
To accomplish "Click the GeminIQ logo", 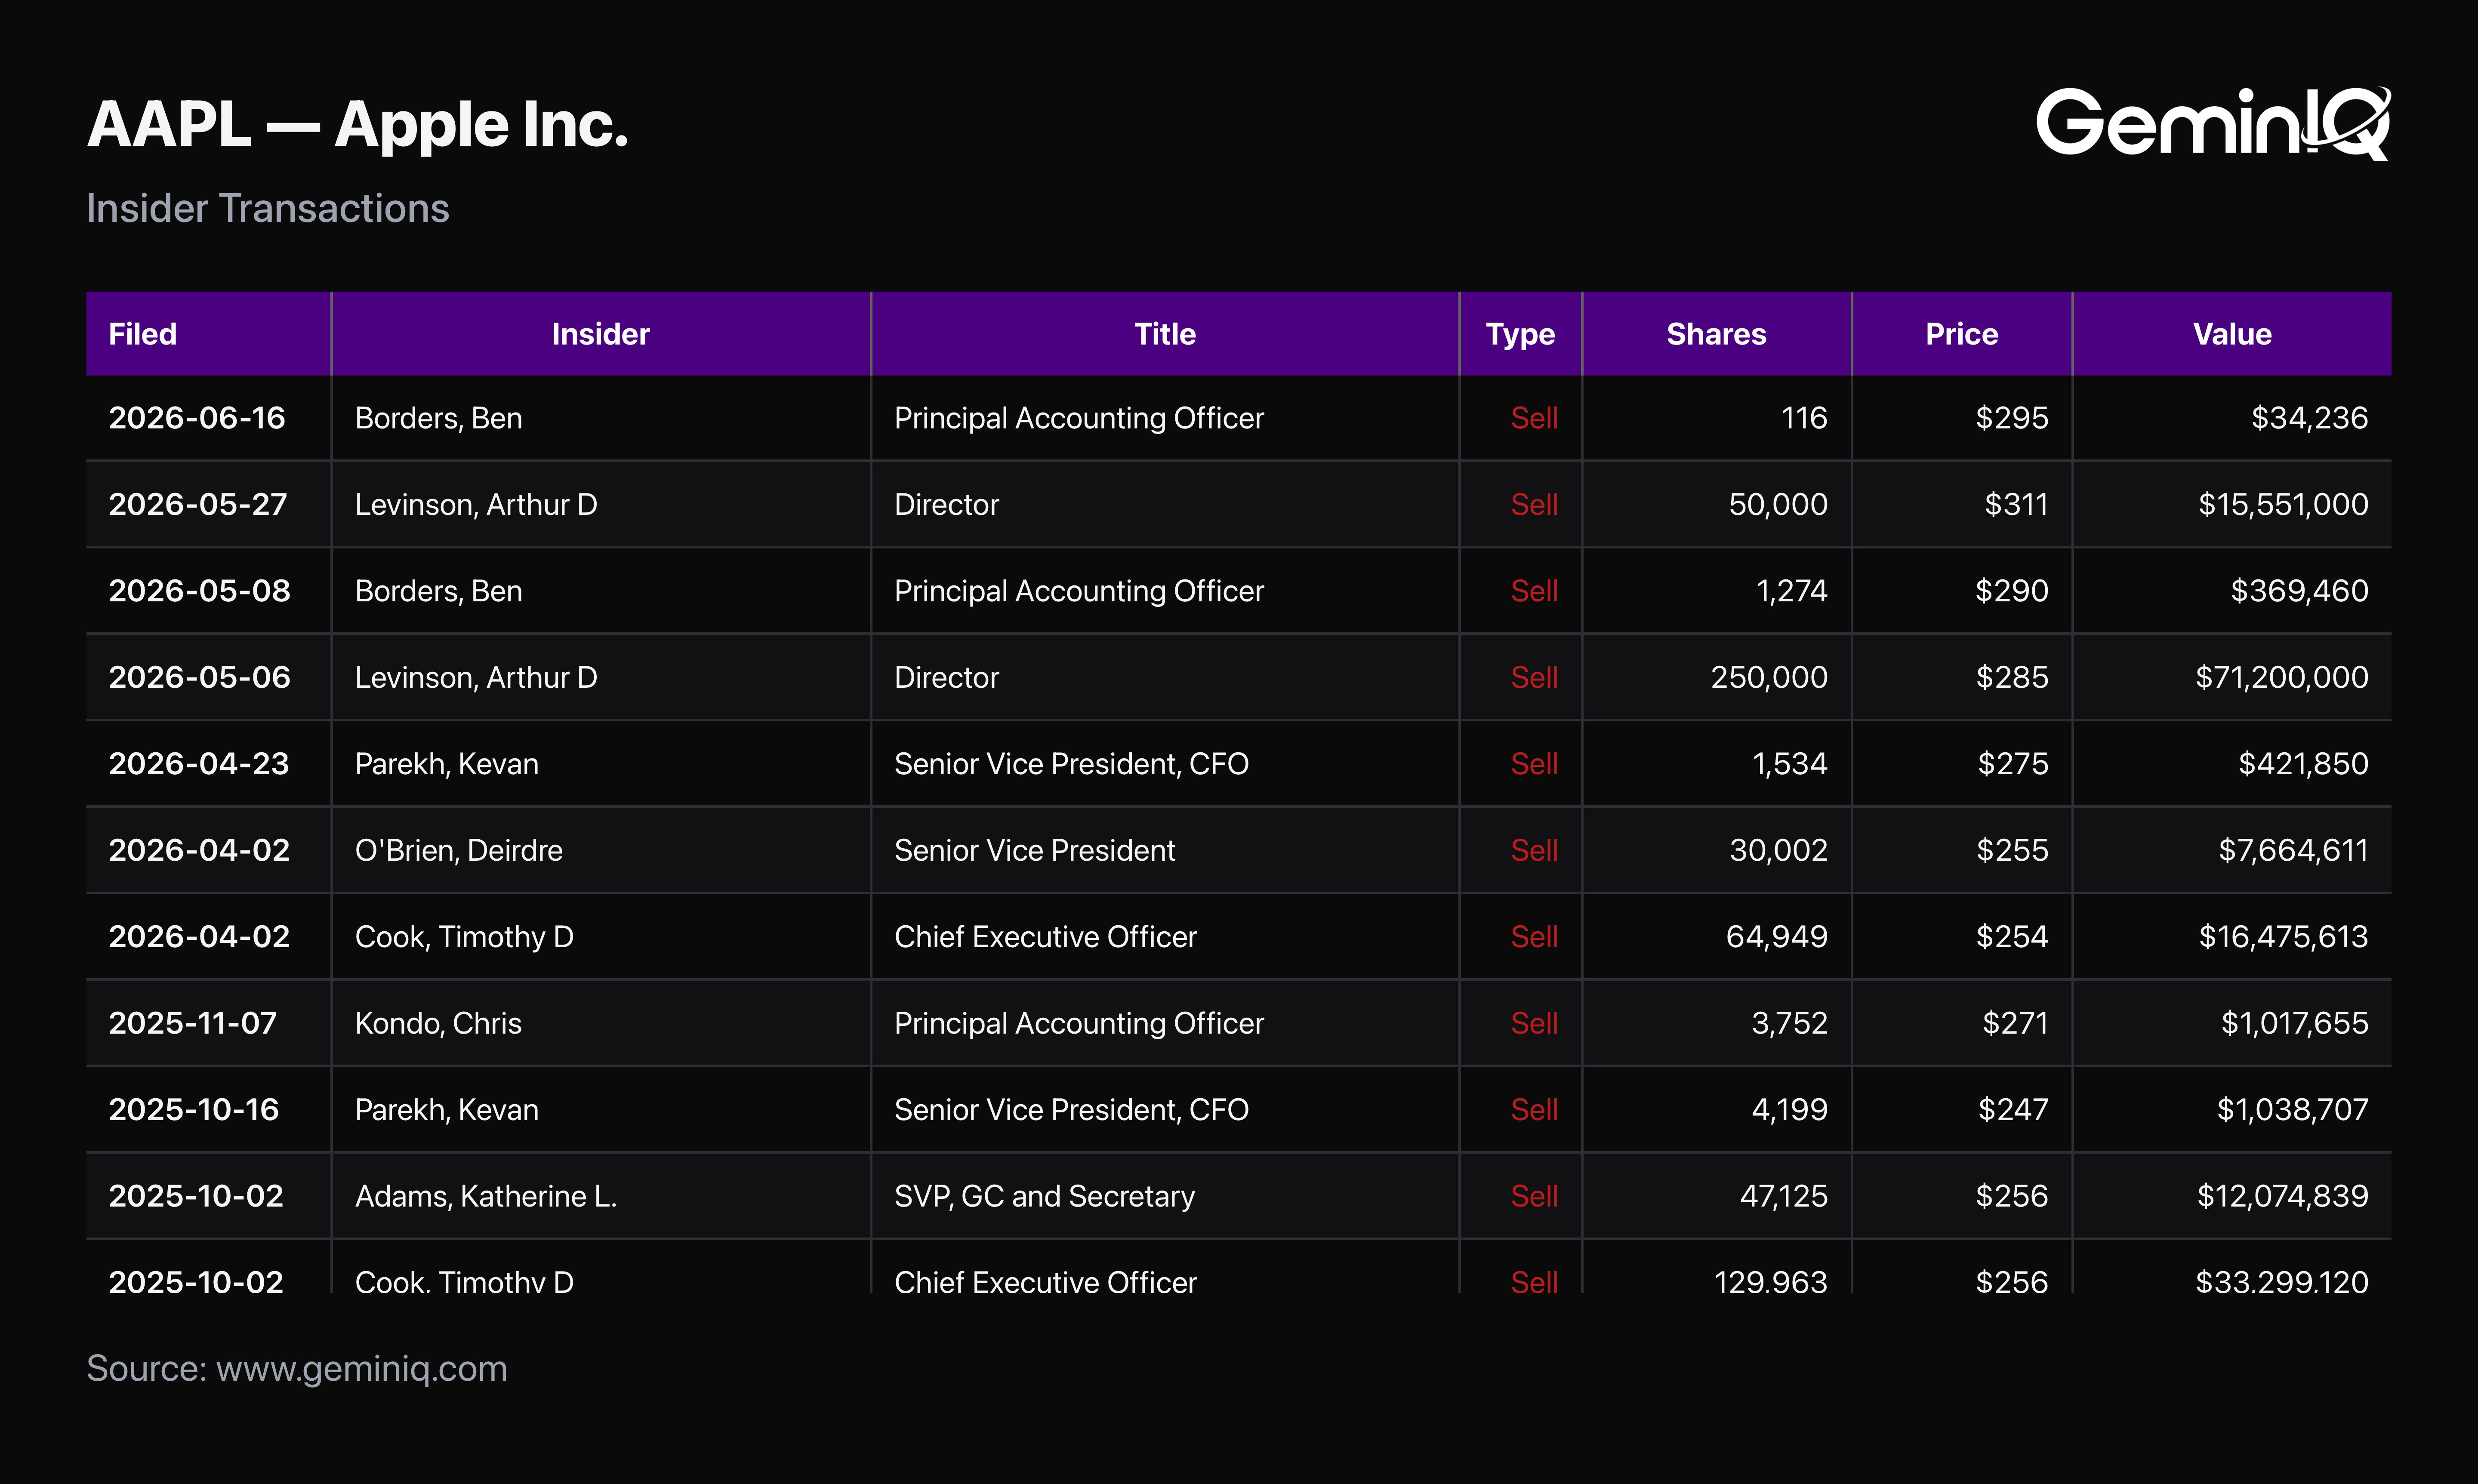I will pos(2213,123).
